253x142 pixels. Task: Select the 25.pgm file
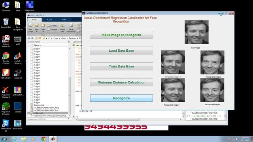[x=37, y=65]
